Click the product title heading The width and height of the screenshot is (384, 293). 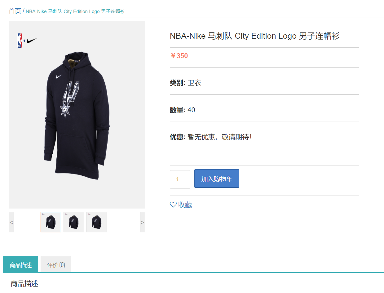[x=255, y=36]
